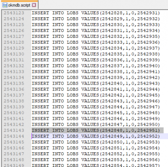The height and width of the screenshot is (167, 168).
Task: Click line number 2543124
Action: point(14,19)
